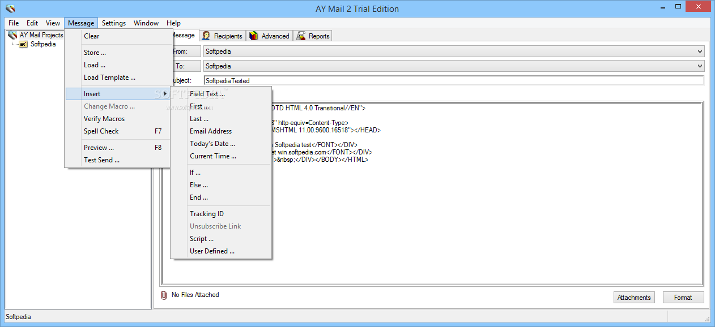Switch to the Advanced tab

[270, 36]
